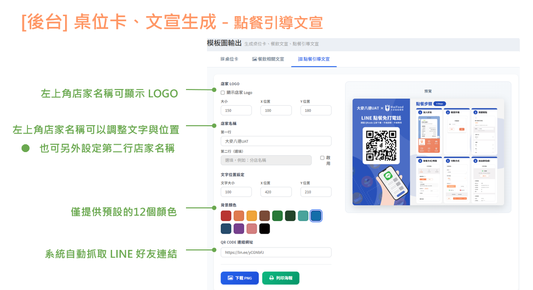Pick the pink background color swatch
This screenshot has width=533, height=290.
(252, 228)
